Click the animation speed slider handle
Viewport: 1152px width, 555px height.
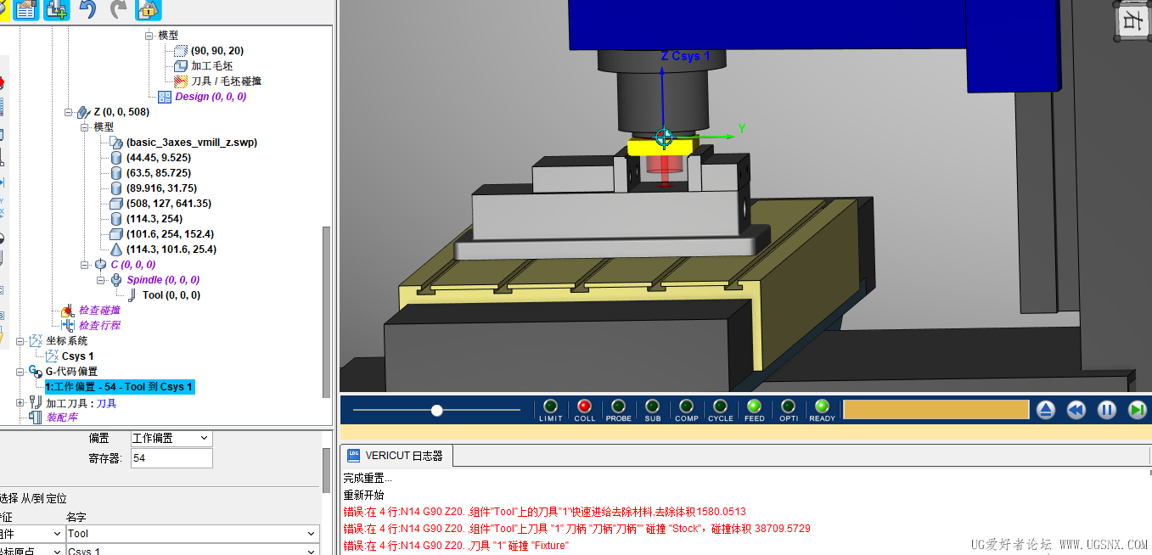(x=436, y=411)
